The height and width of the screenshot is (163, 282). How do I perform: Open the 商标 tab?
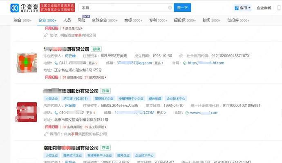(x=133, y=20)
